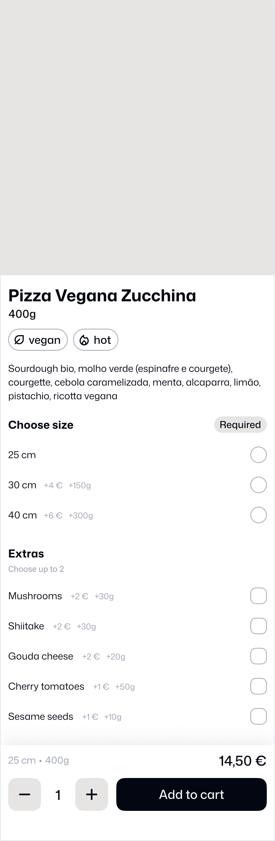Choose the 30 cm size radio button
Image resolution: width=275 pixels, height=841 pixels.
[259, 485]
